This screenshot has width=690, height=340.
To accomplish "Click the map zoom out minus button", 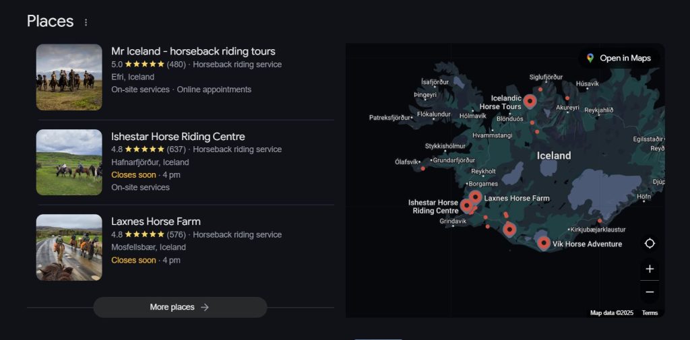I will [x=650, y=292].
